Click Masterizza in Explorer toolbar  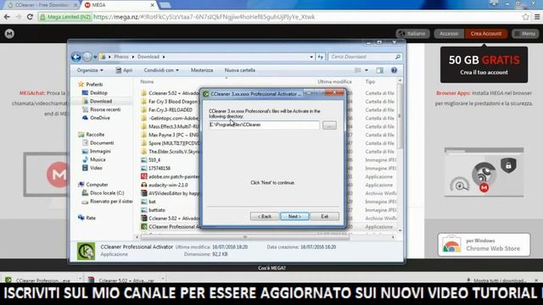[x=202, y=70]
